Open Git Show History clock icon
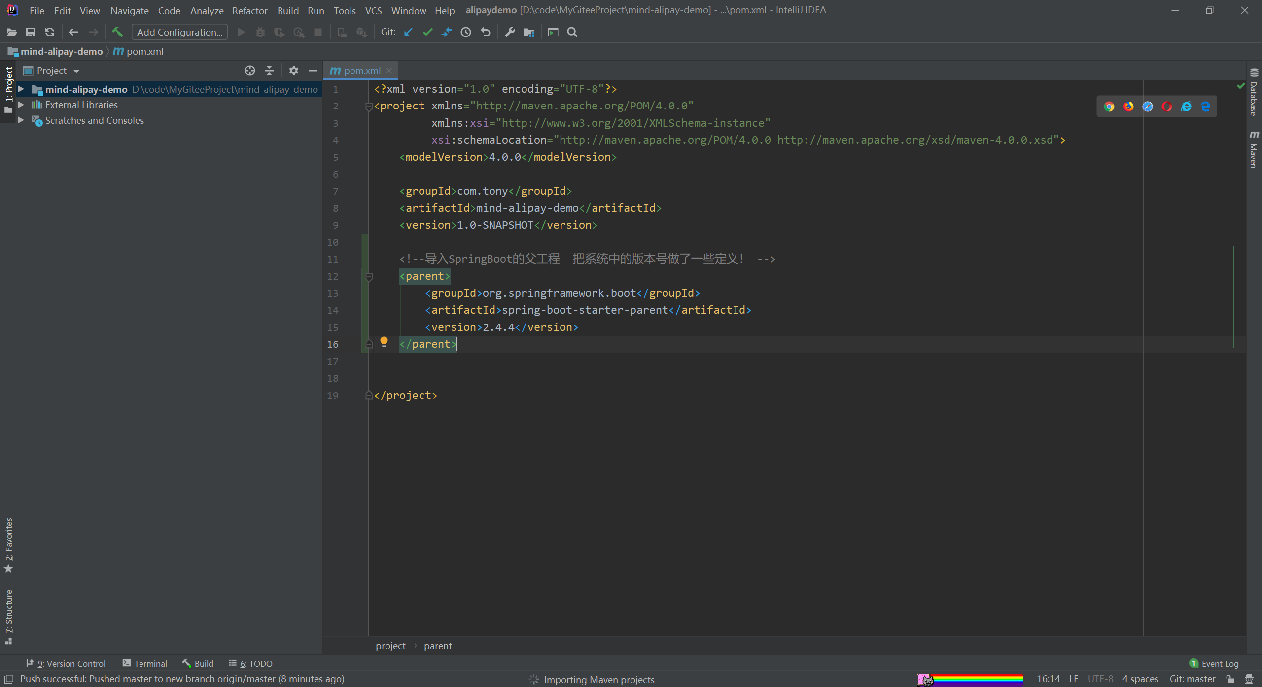 (x=466, y=32)
